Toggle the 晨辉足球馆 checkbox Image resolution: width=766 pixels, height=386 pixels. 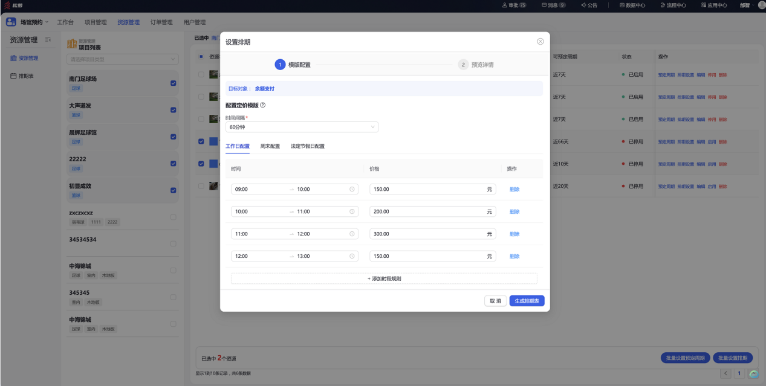click(174, 137)
